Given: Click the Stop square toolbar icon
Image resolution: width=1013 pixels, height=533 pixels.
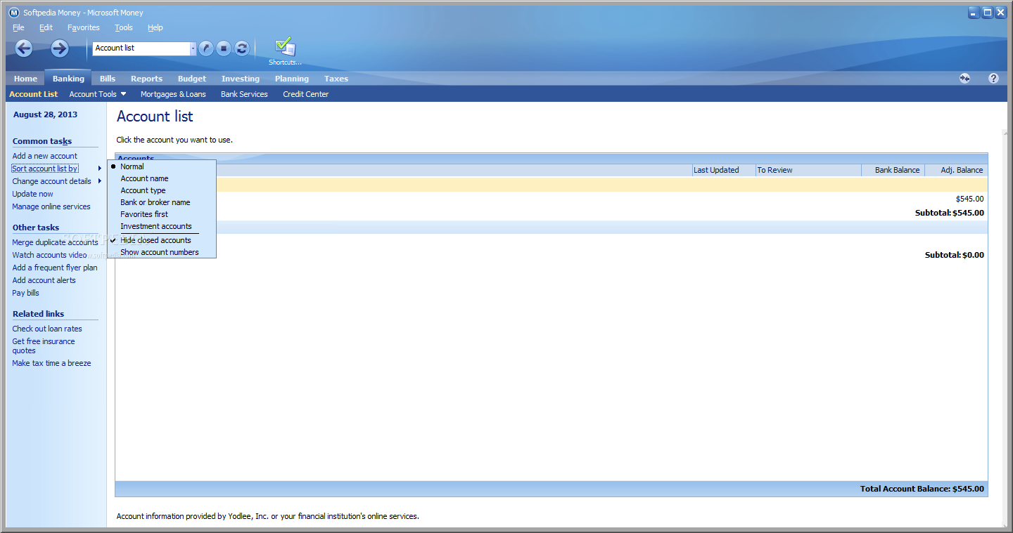Looking at the screenshot, I should [x=224, y=48].
